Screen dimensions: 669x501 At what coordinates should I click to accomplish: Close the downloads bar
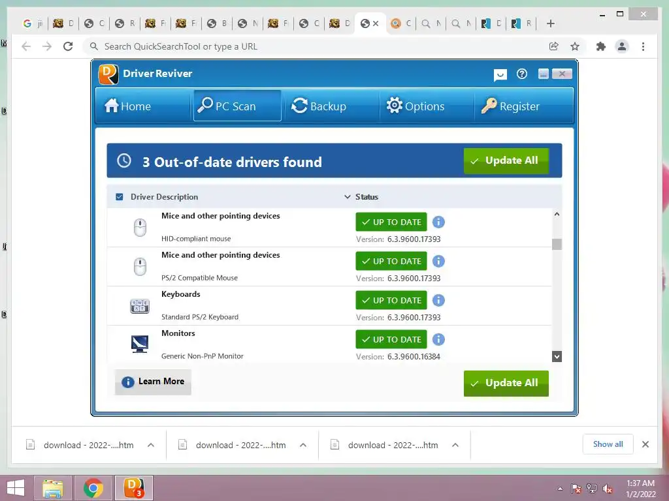(645, 444)
